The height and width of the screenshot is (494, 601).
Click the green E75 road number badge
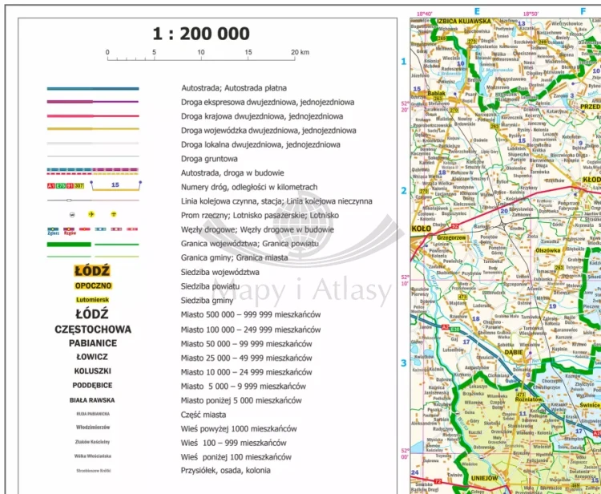pyautogui.click(x=61, y=185)
